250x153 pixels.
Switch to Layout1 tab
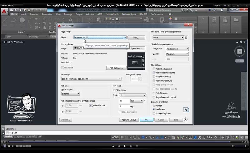[x=19, y=136]
